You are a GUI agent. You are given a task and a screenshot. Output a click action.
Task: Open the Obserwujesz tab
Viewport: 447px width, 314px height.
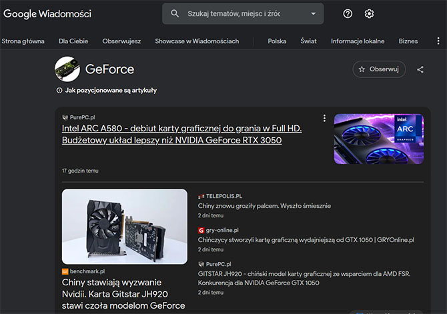pyautogui.click(x=121, y=41)
